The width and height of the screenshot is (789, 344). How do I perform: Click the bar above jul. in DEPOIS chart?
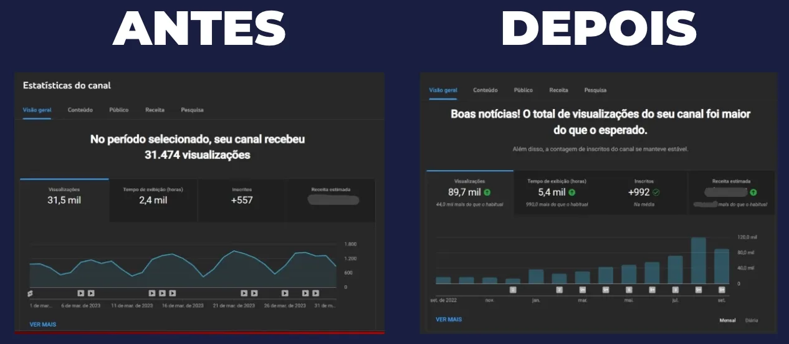675,270
